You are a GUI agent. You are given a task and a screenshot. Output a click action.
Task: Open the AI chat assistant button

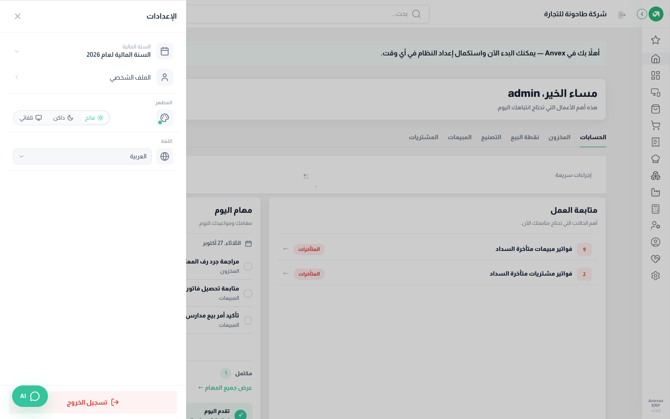[30, 396]
